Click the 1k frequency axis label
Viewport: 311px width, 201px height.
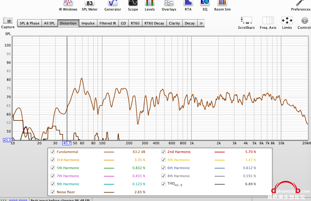click(192, 143)
